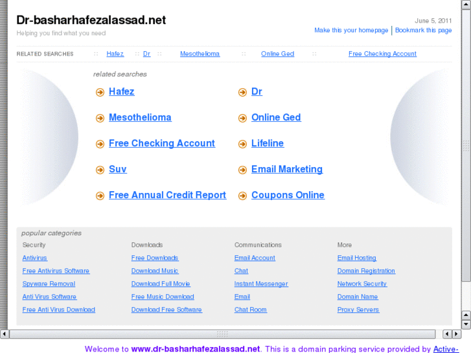Click the vertical scrollbar down arrow
Viewport: 471px width, 353px height.
(466, 324)
